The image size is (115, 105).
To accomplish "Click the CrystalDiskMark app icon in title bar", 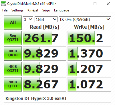I will tap(3, 4).
